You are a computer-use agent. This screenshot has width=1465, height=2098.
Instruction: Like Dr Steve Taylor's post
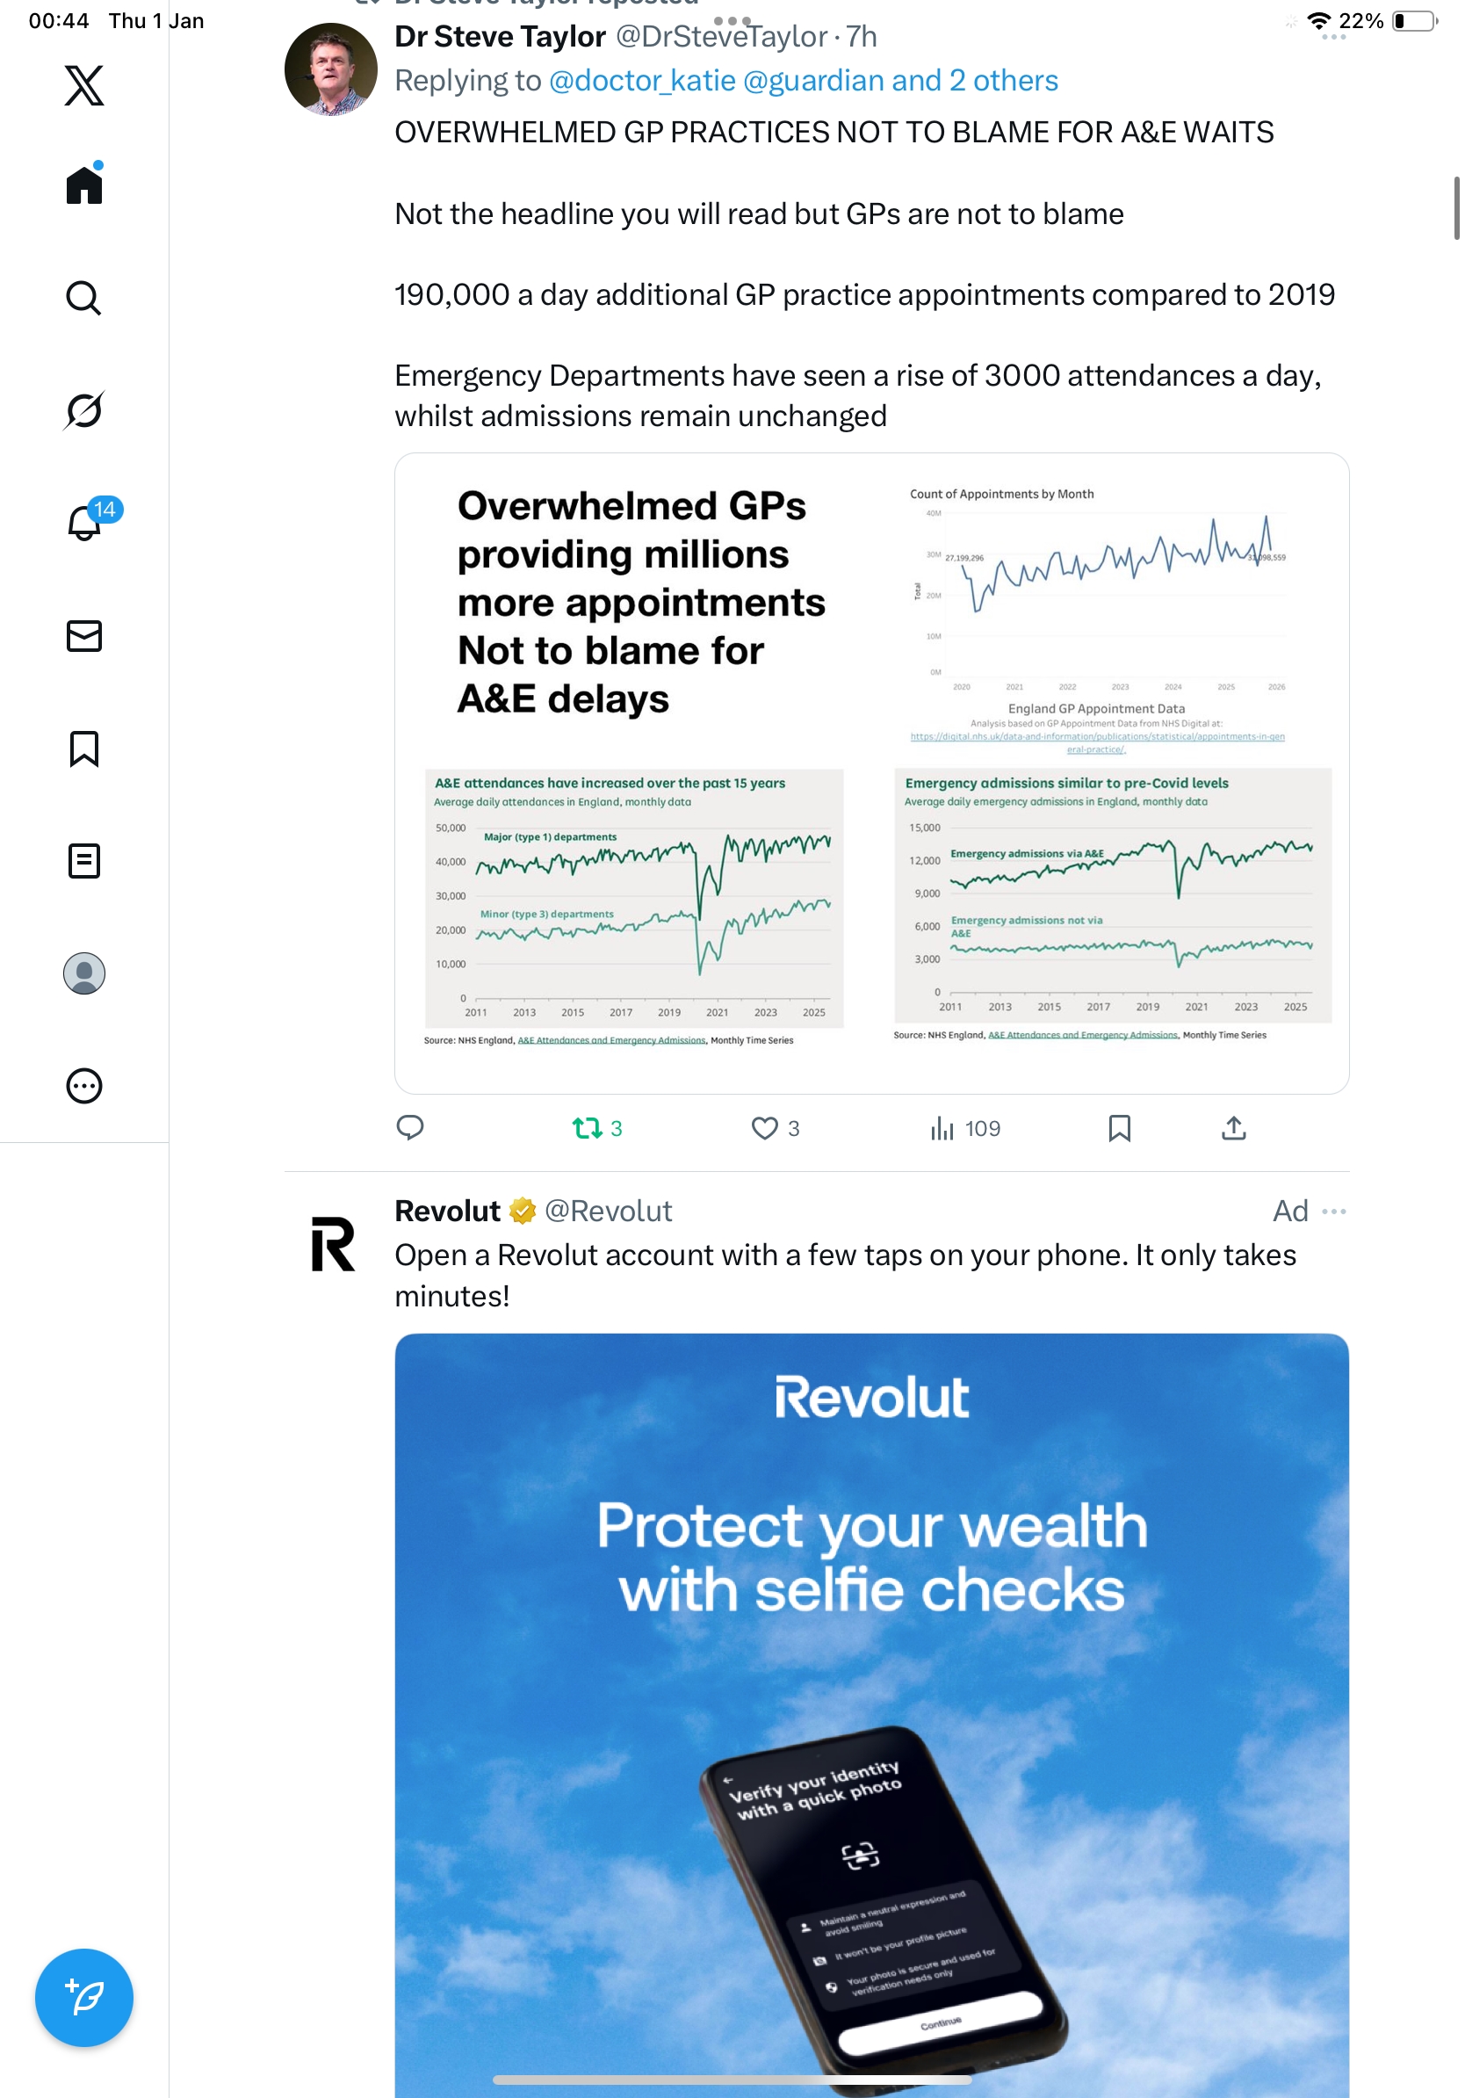[x=764, y=1127]
